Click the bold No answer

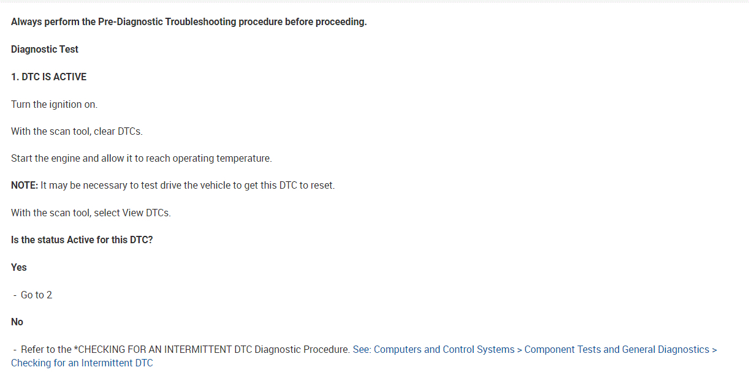[17, 322]
